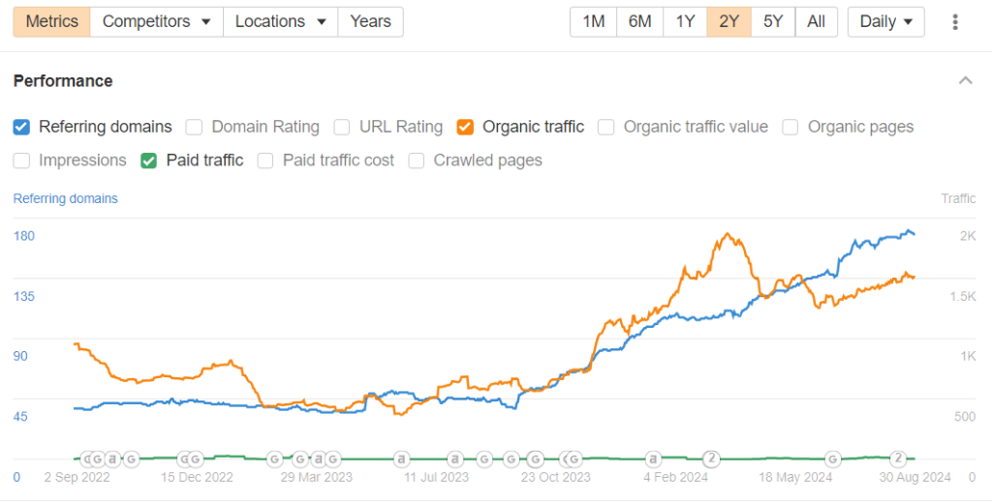Image resolution: width=992 pixels, height=503 pixels.
Task: Click the 'a' marker above 4 Feb 2024
Action: click(654, 459)
